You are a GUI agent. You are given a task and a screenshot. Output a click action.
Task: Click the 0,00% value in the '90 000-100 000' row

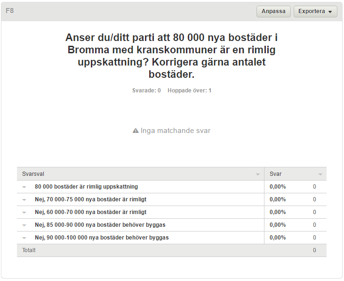pyautogui.click(x=278, y=238)
